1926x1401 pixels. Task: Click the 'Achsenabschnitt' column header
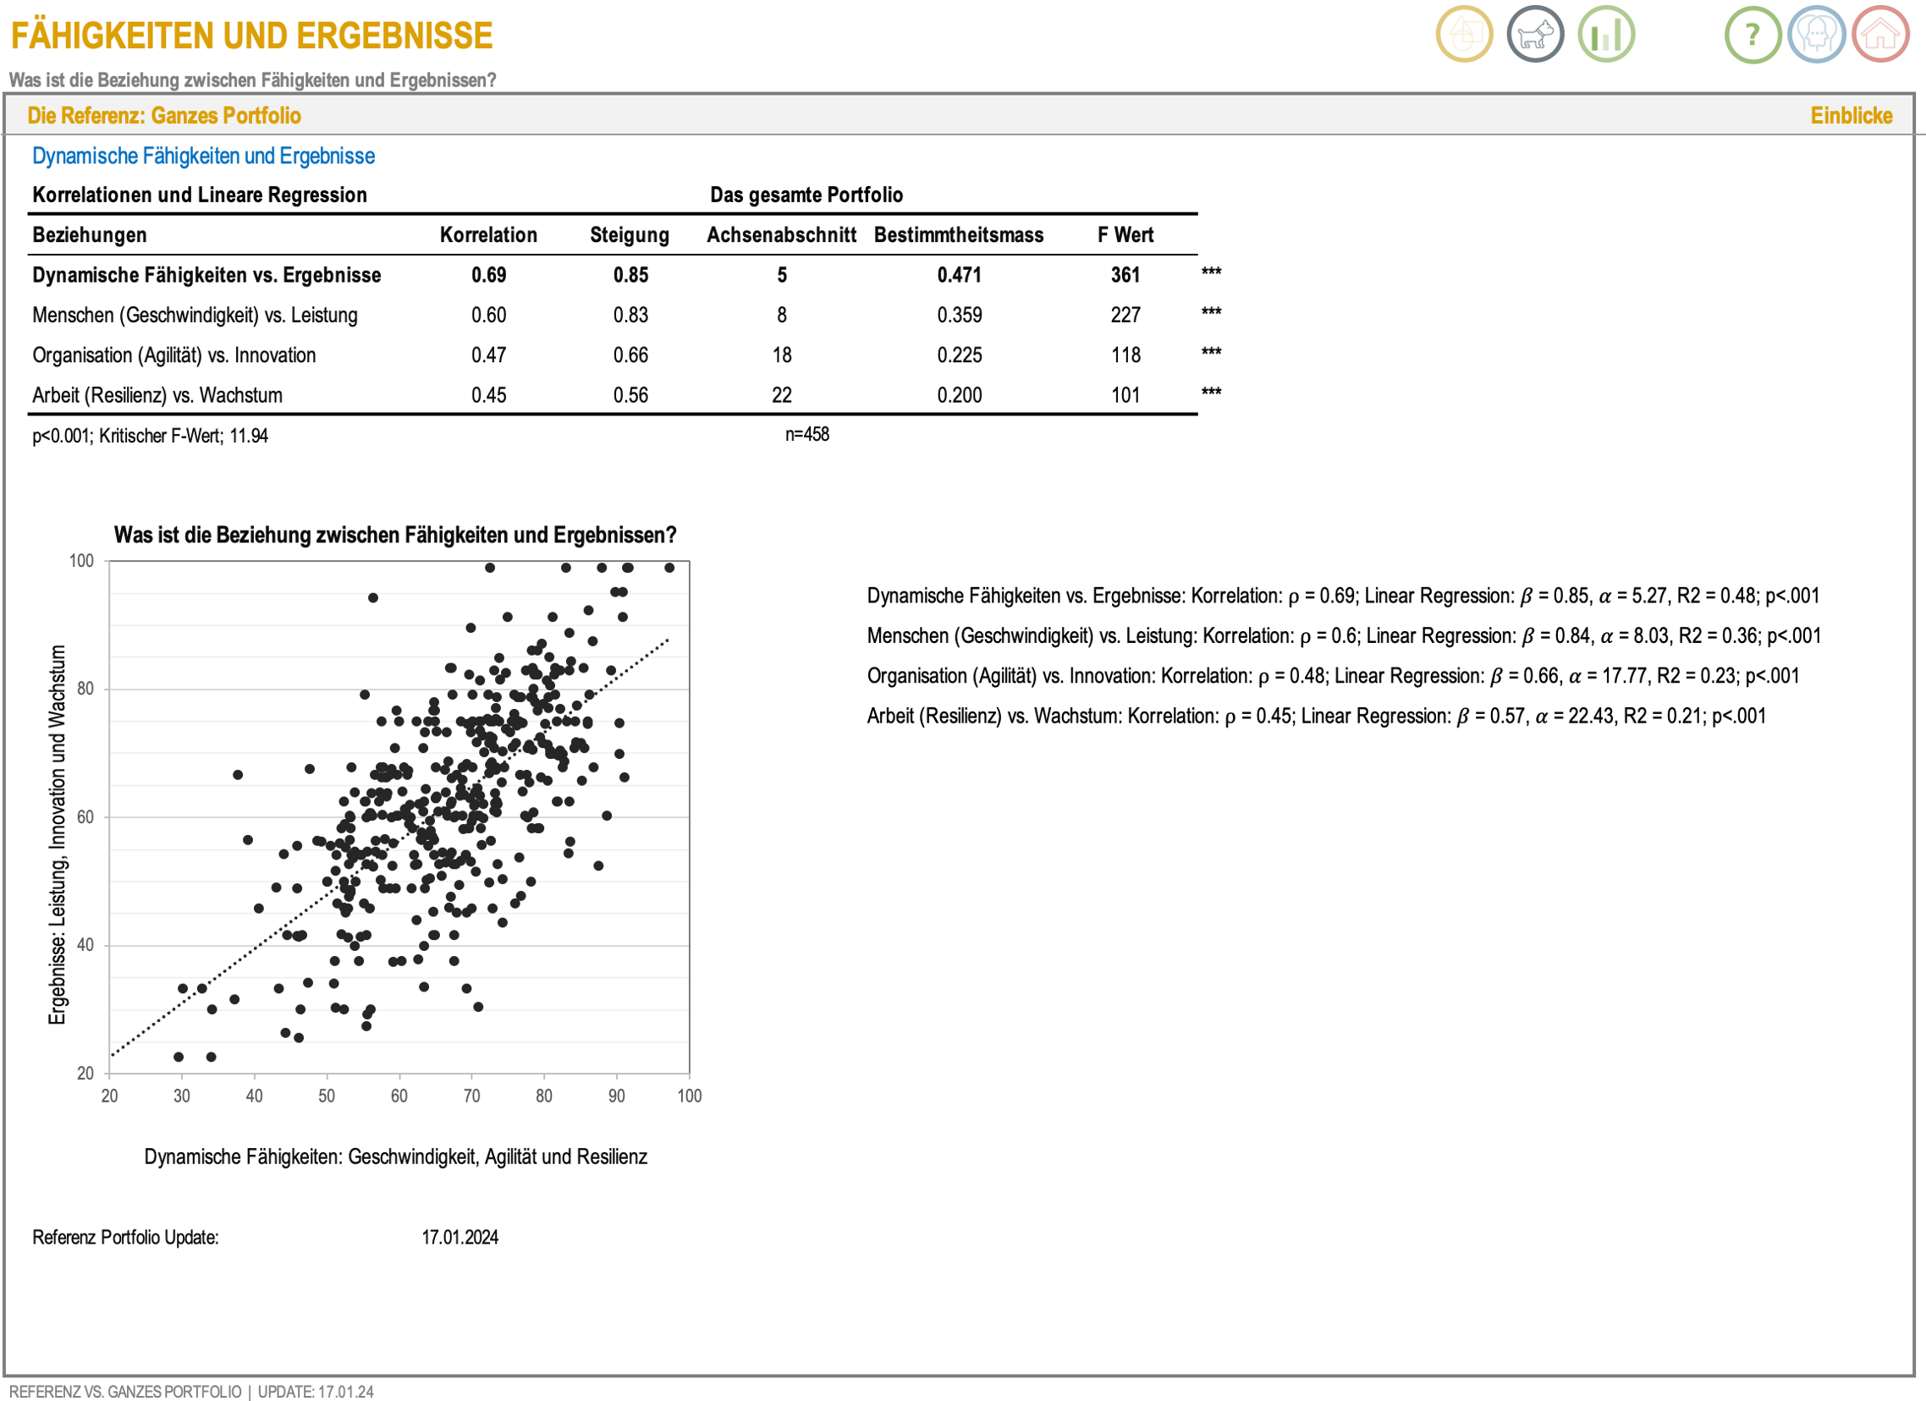(781, 235)
